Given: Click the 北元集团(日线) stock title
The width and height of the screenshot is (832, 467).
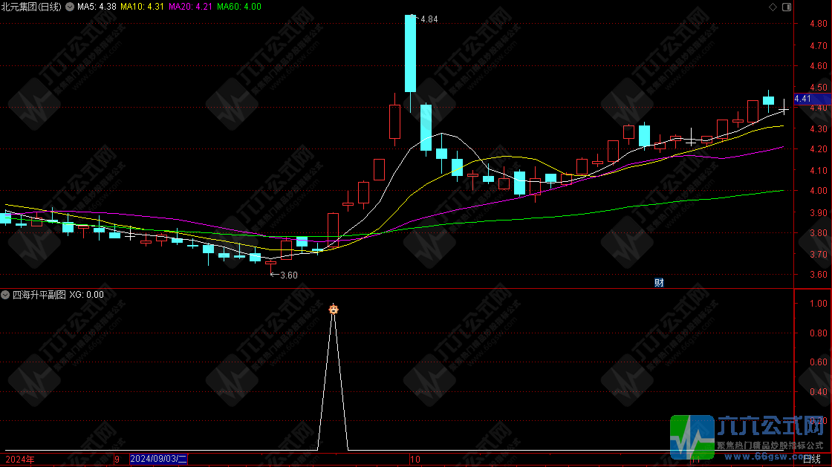Looking at the screenshot, I should (x=32, y=7).
